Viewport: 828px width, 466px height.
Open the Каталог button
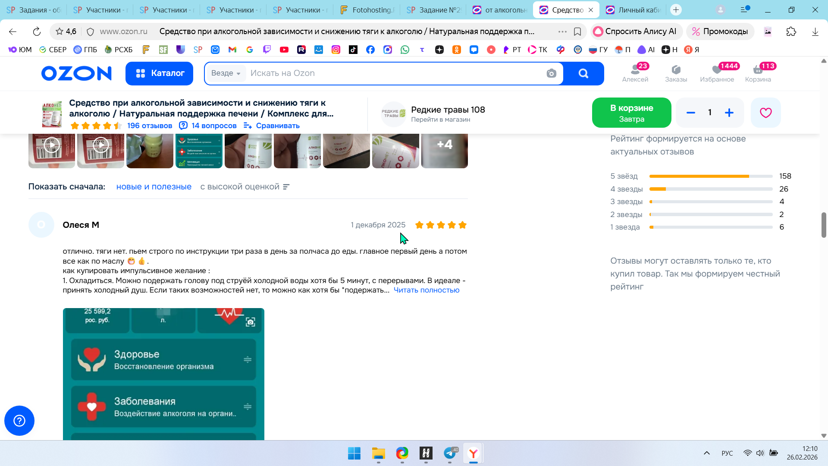[x=159, y=73]
